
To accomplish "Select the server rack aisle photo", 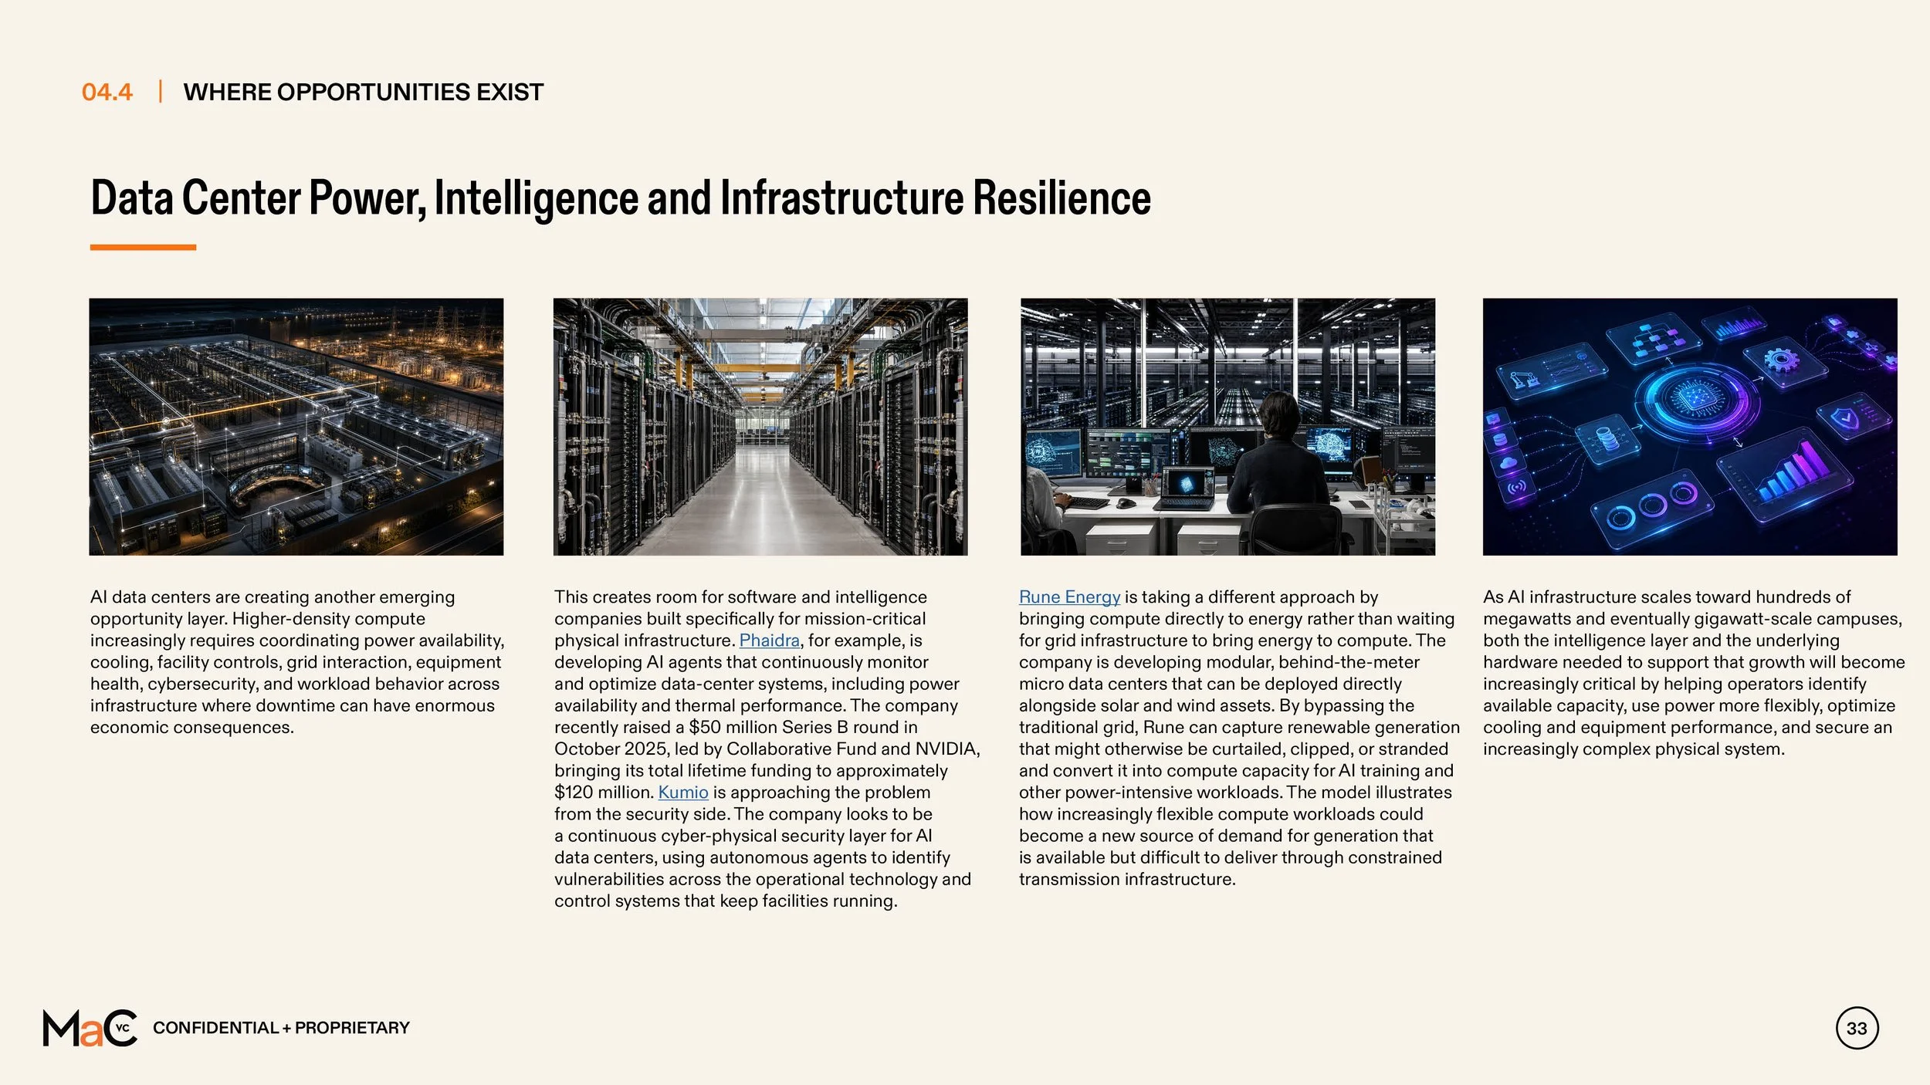I will tap(760, 427).
